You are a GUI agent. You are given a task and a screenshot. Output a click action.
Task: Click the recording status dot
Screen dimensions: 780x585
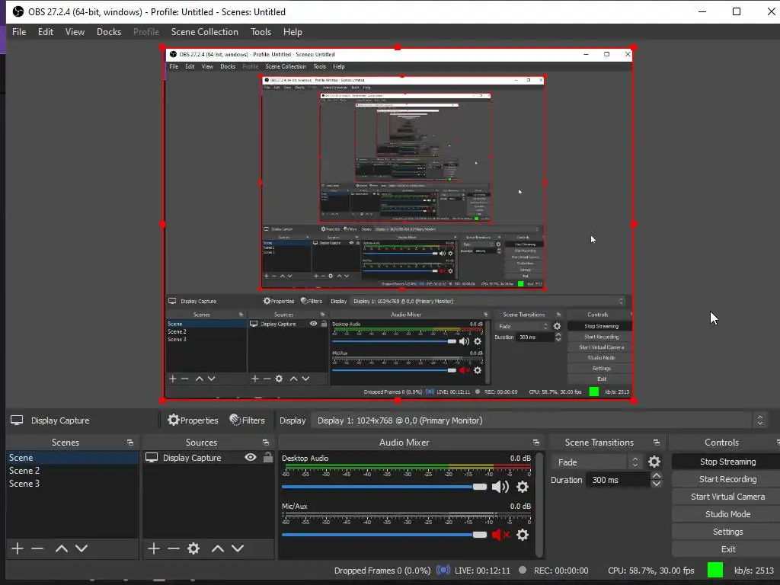click(523, 570)
